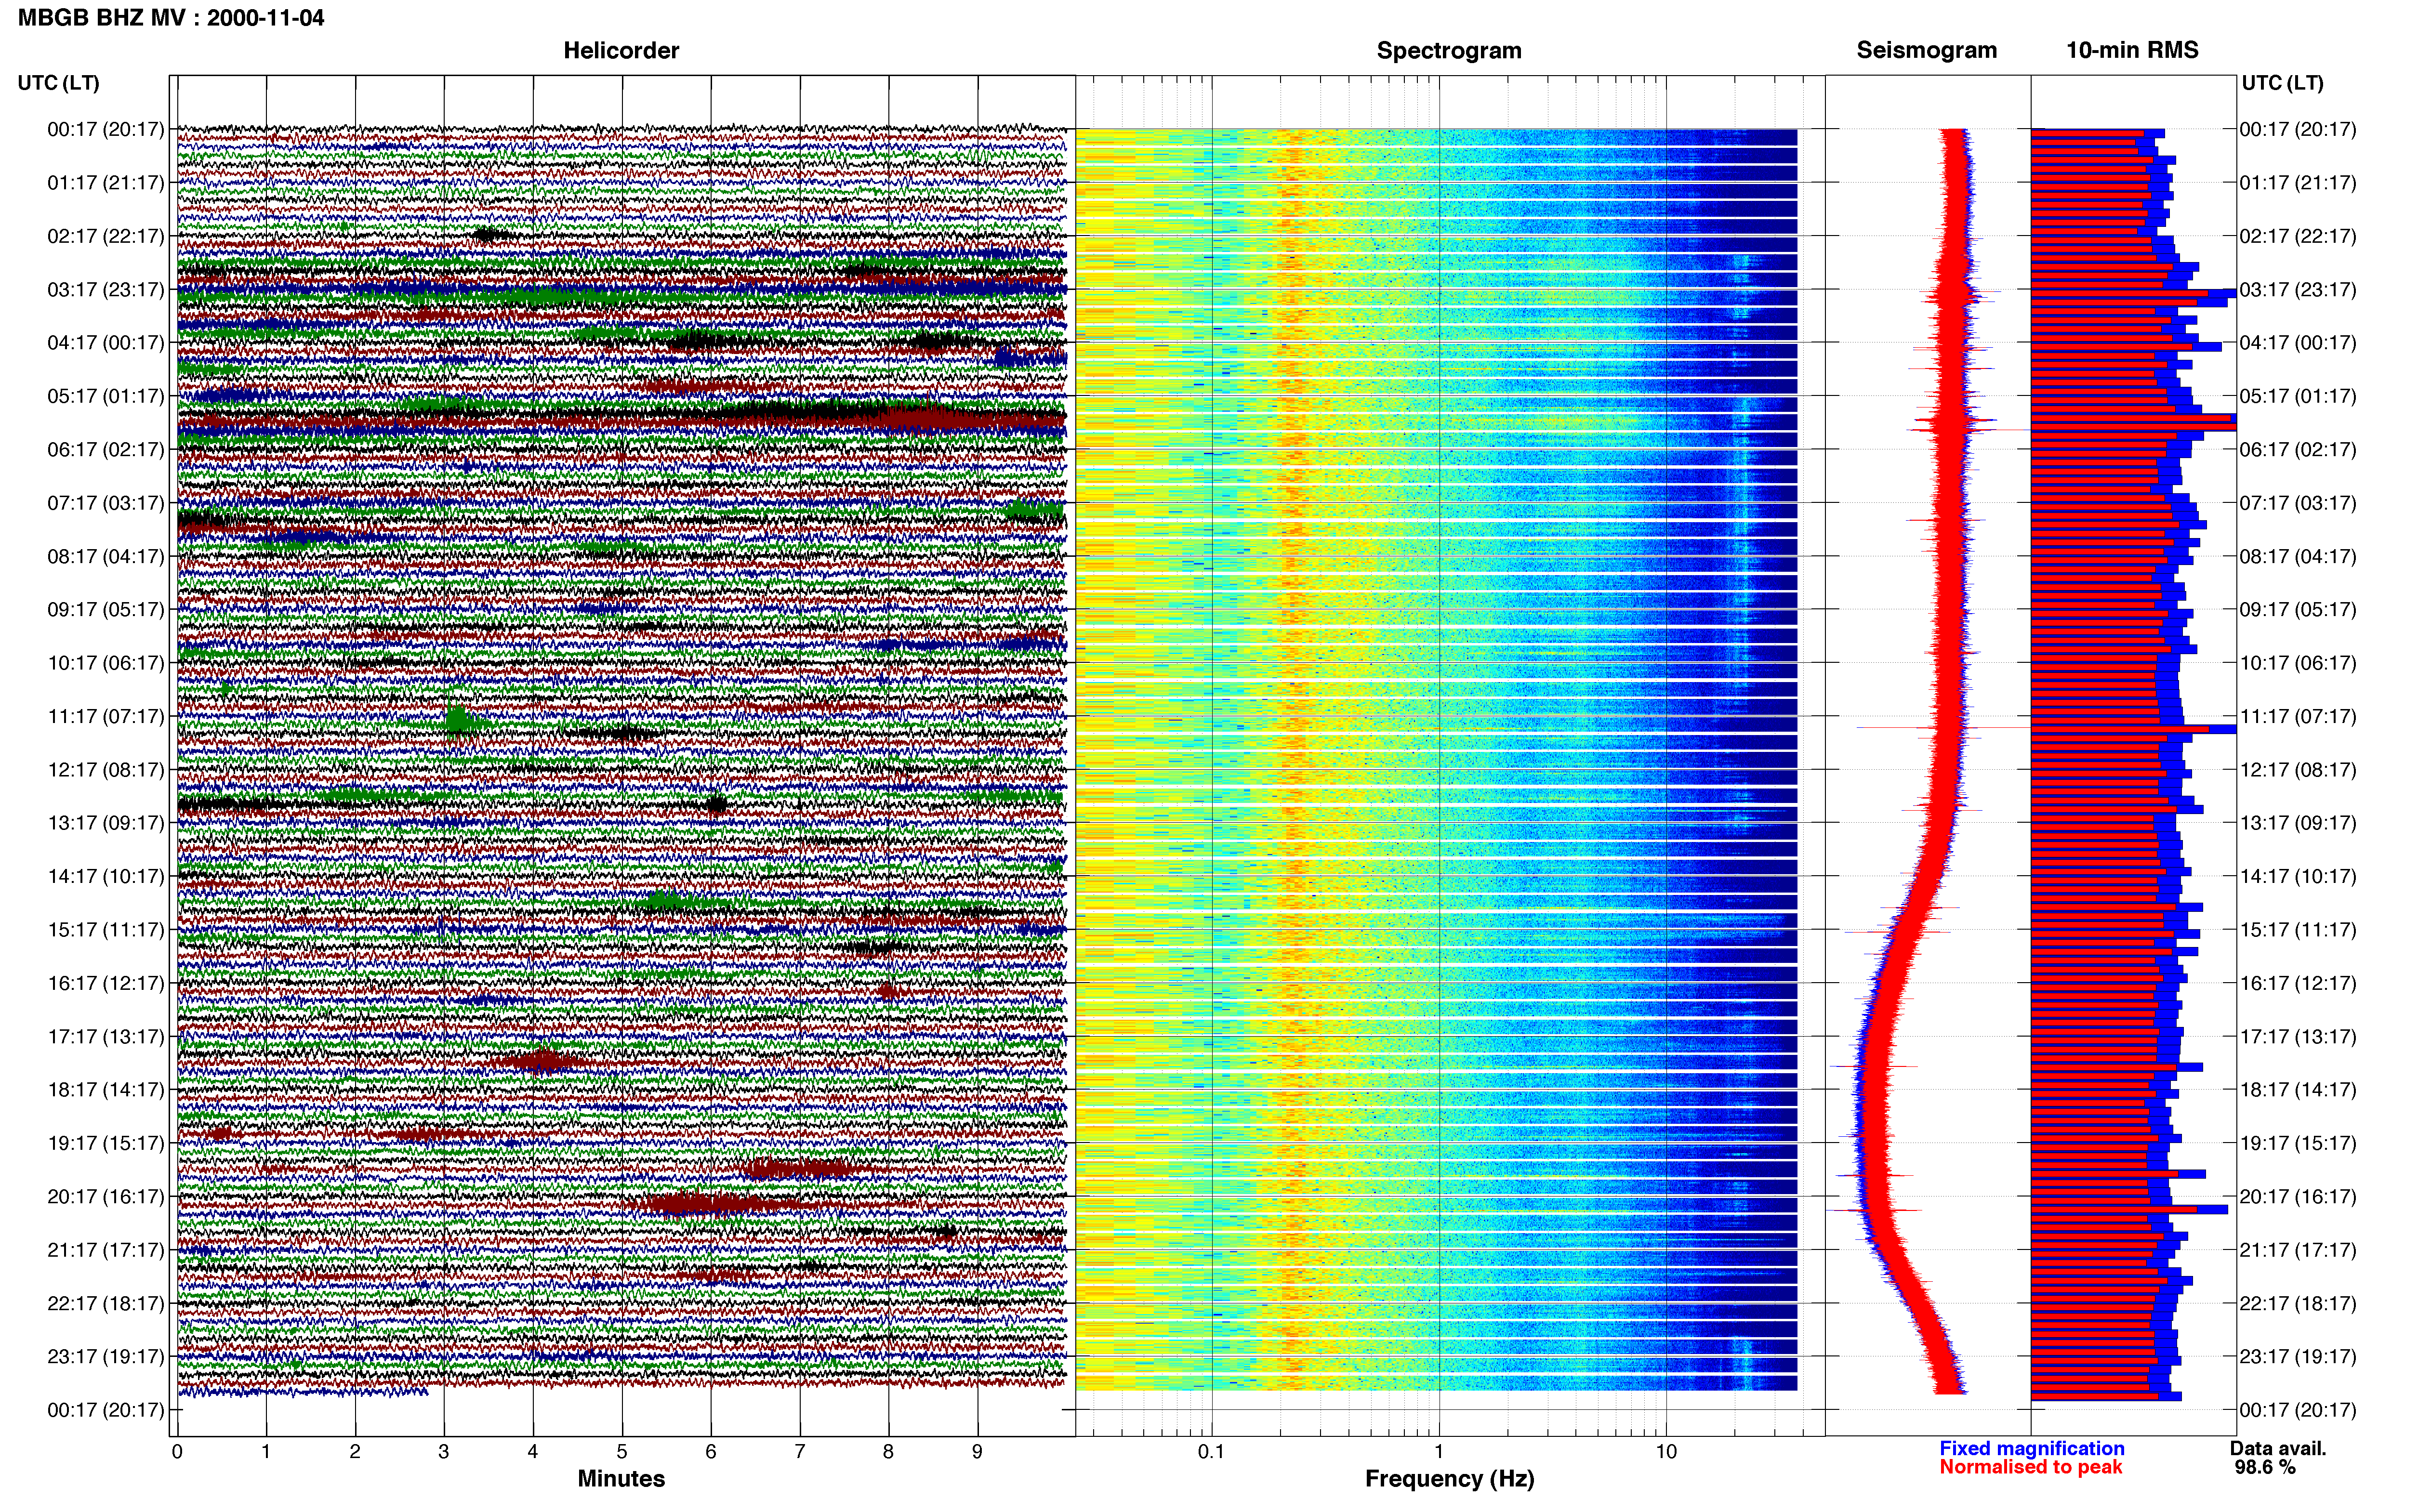Select the 'Helicorder' panel heading
The image size is (2418, 1512).
621,51
